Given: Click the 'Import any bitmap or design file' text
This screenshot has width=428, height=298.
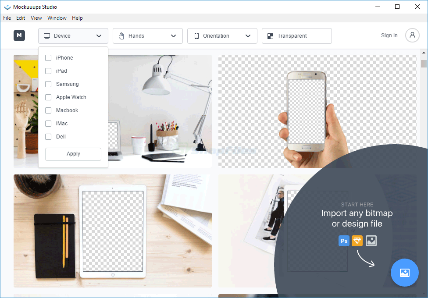Looking at the screenshot, I should click(x=357, y=218).
